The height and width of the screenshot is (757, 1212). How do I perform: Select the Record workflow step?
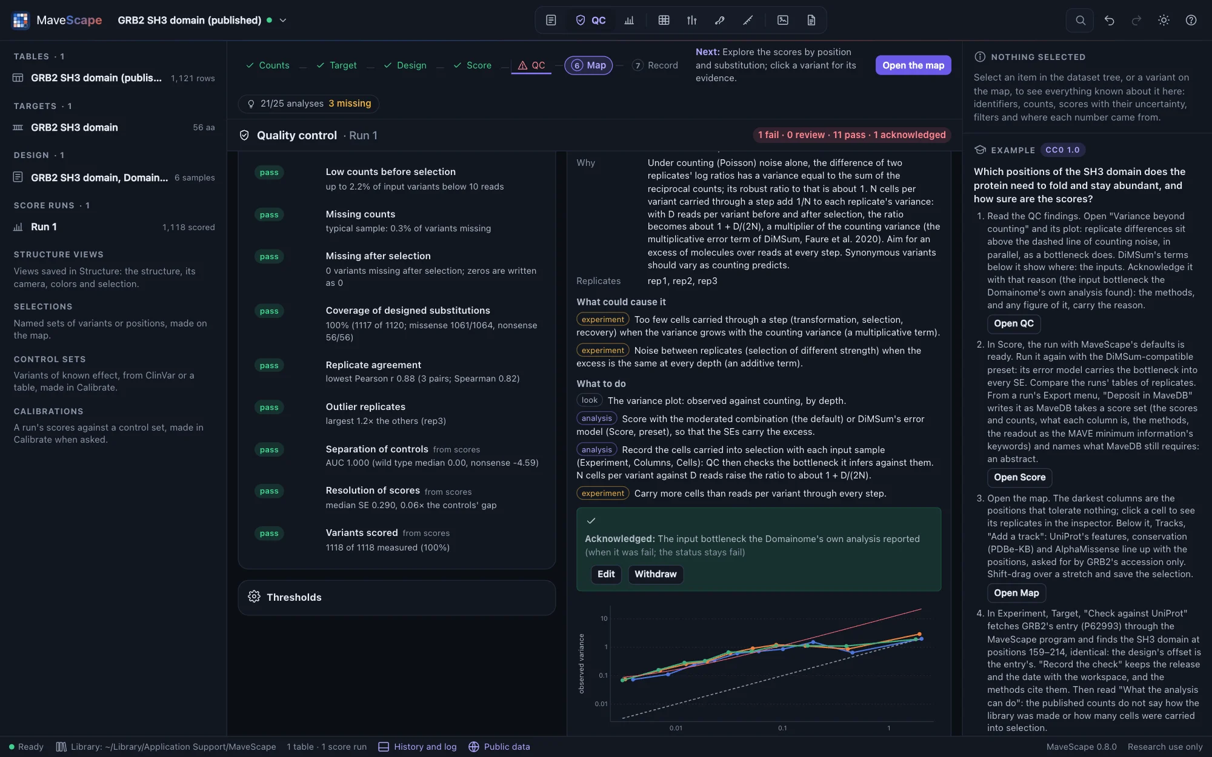pos(655,65)
